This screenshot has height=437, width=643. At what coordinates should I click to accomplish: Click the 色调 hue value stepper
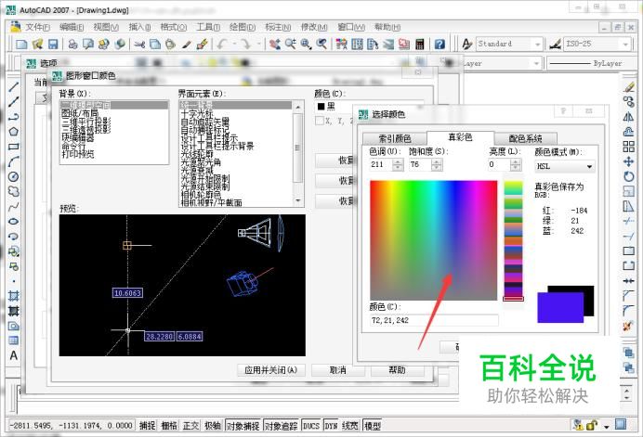click(x=398, y=164)
